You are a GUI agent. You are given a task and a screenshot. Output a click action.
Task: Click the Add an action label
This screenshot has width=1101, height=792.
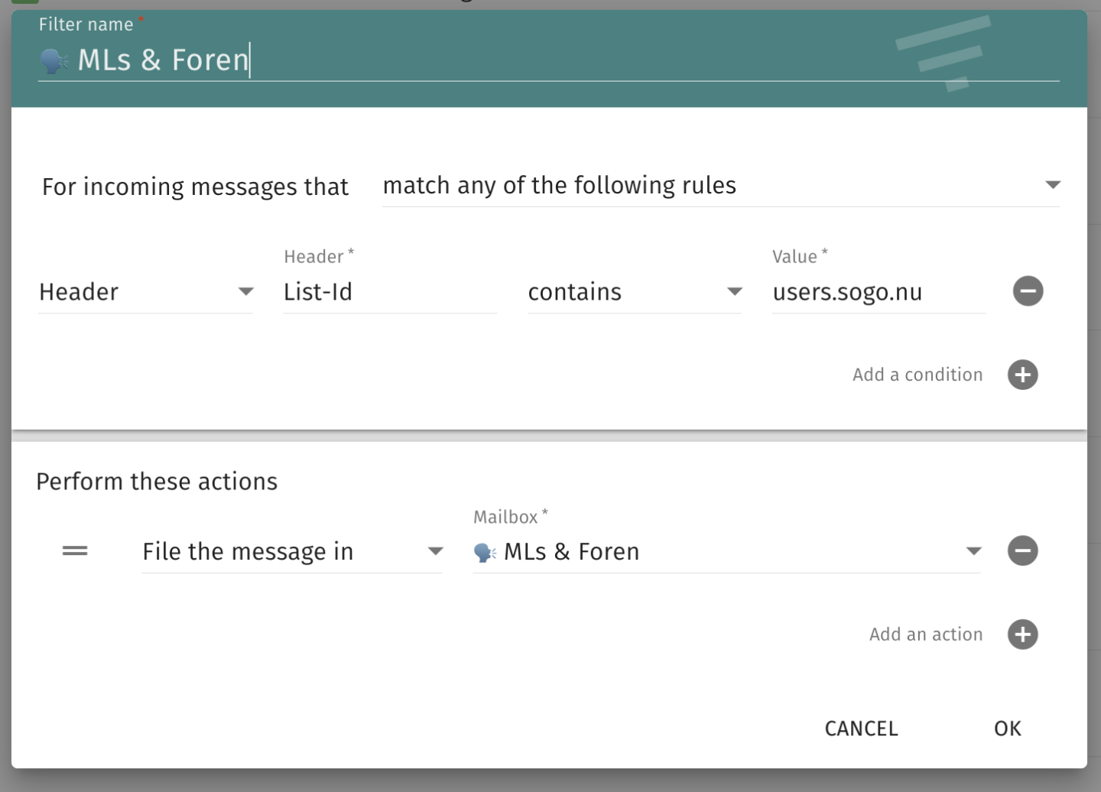tap(926, 635)
